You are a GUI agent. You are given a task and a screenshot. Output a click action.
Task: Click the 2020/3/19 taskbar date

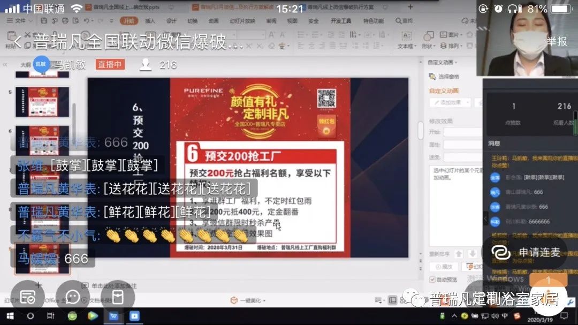[x=540, y=320]
